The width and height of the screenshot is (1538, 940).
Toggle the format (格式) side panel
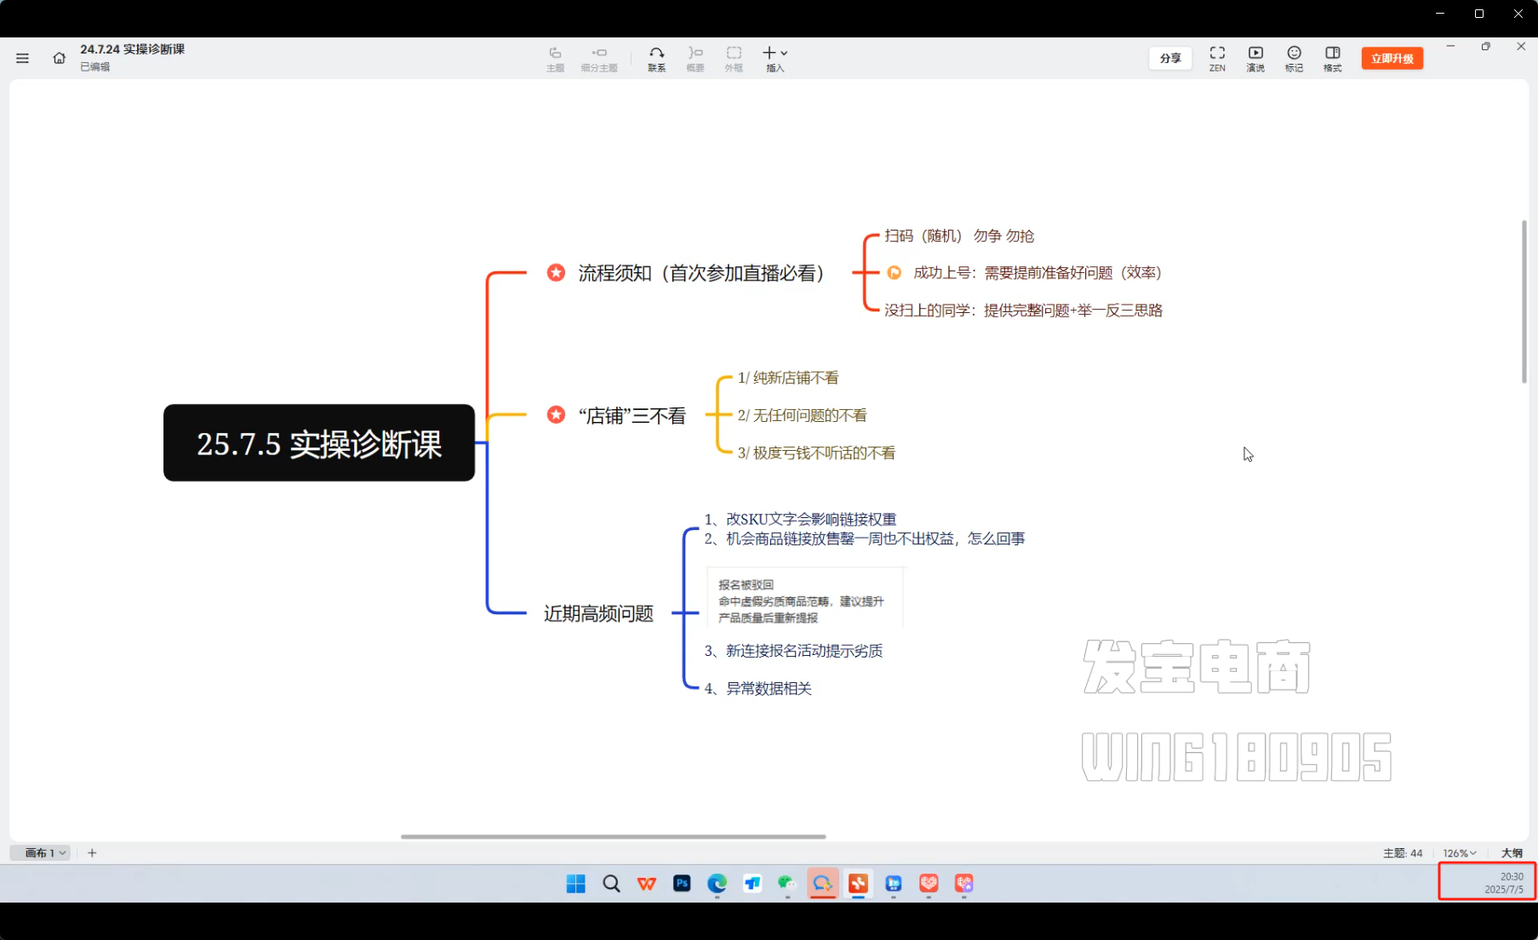coord(1332,58)
